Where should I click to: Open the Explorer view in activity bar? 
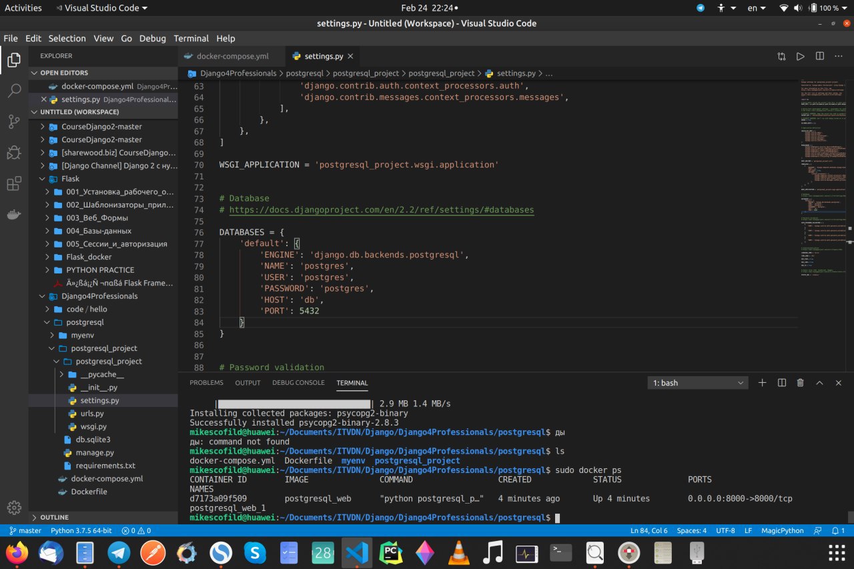(x=14, y=61)
